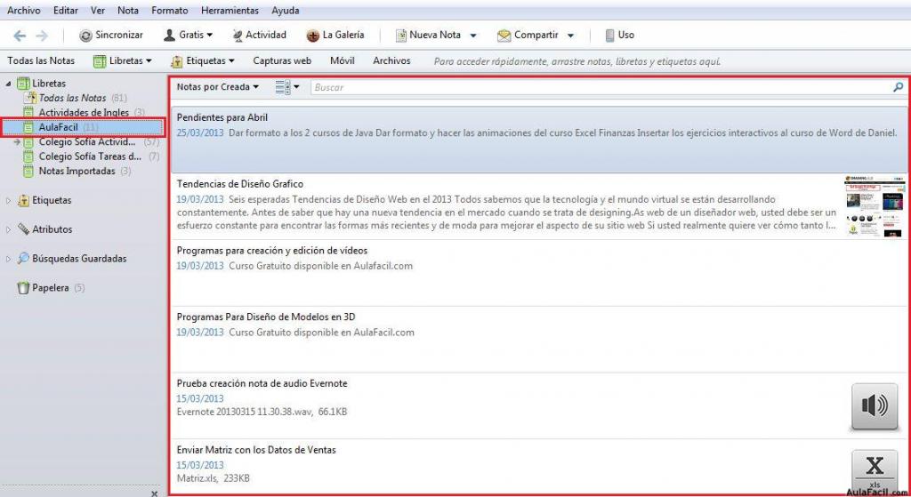Click the xls attachment icon
Screen dimensions: 911x497
pyautogui.click(x=875, y=470)
